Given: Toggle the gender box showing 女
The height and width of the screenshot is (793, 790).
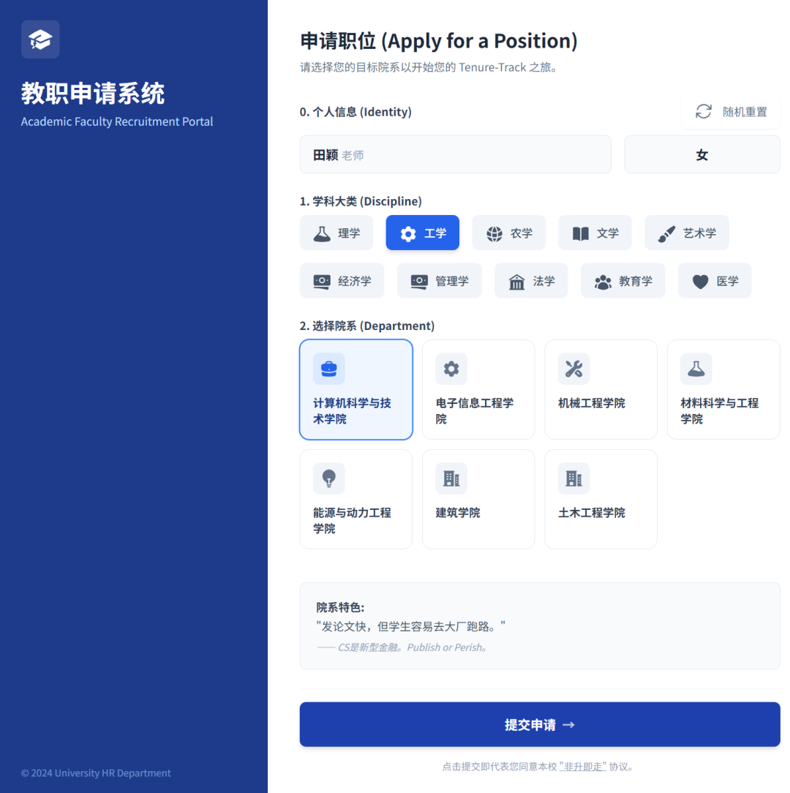Looking at the screenshot, I should click(702, 155).
